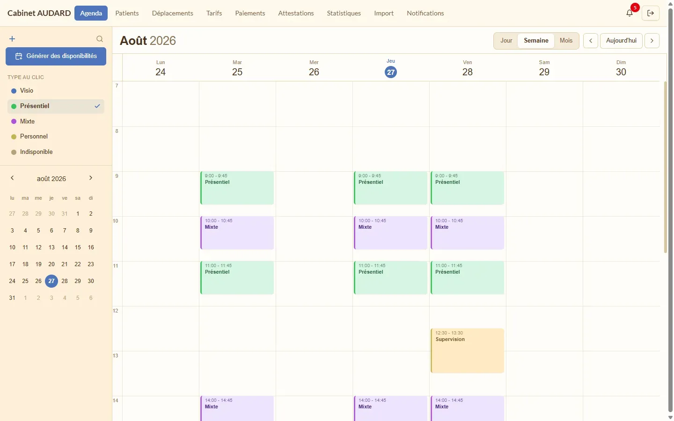This screenshot has height=421, width=674.
Task: Open the Déplacements menu item
Action: tap(172, 13)
